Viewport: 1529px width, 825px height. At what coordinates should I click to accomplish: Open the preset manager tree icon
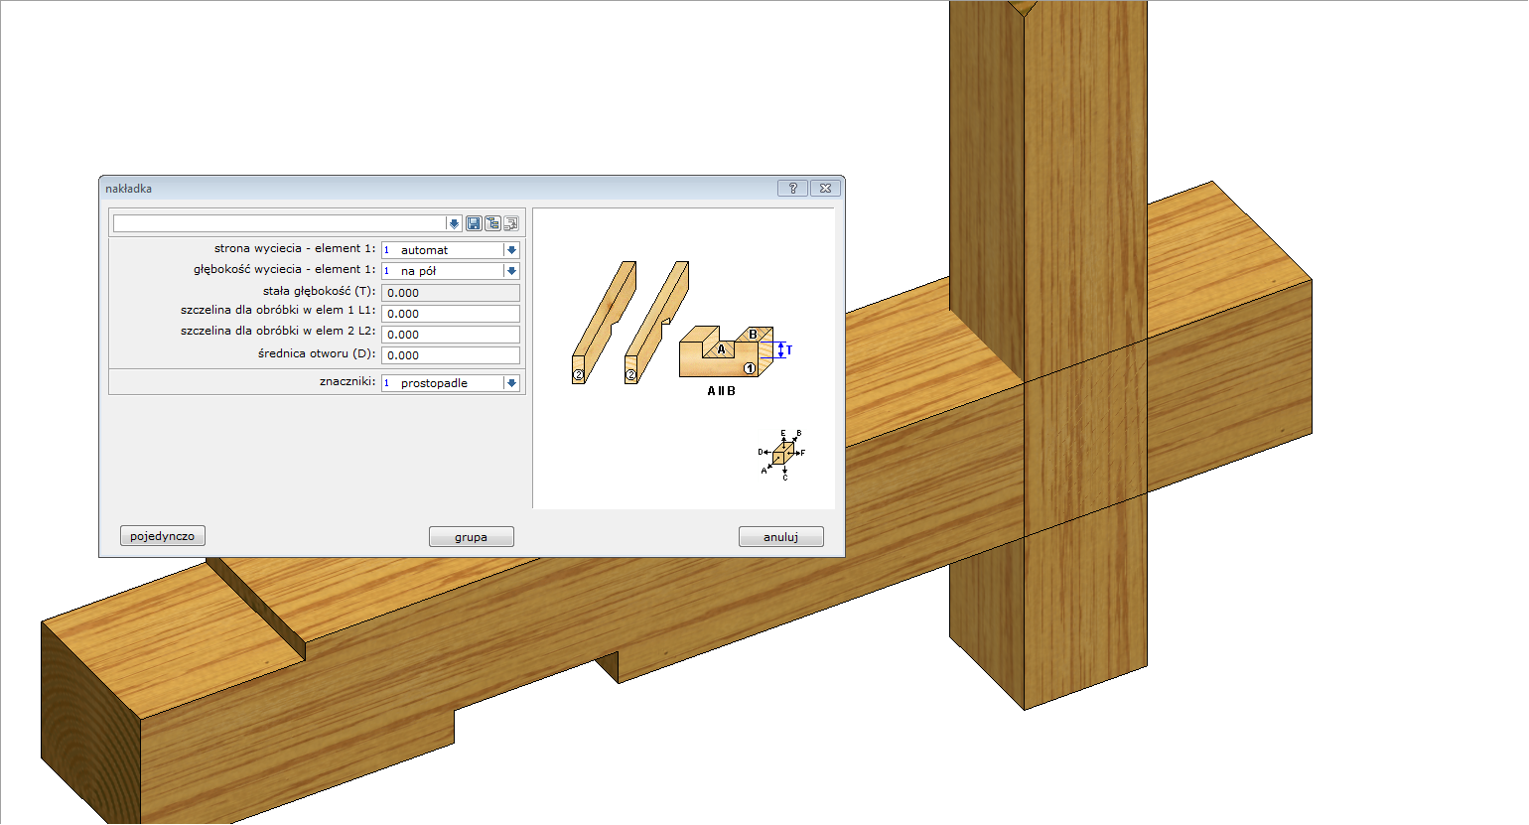tap(492, 223)
